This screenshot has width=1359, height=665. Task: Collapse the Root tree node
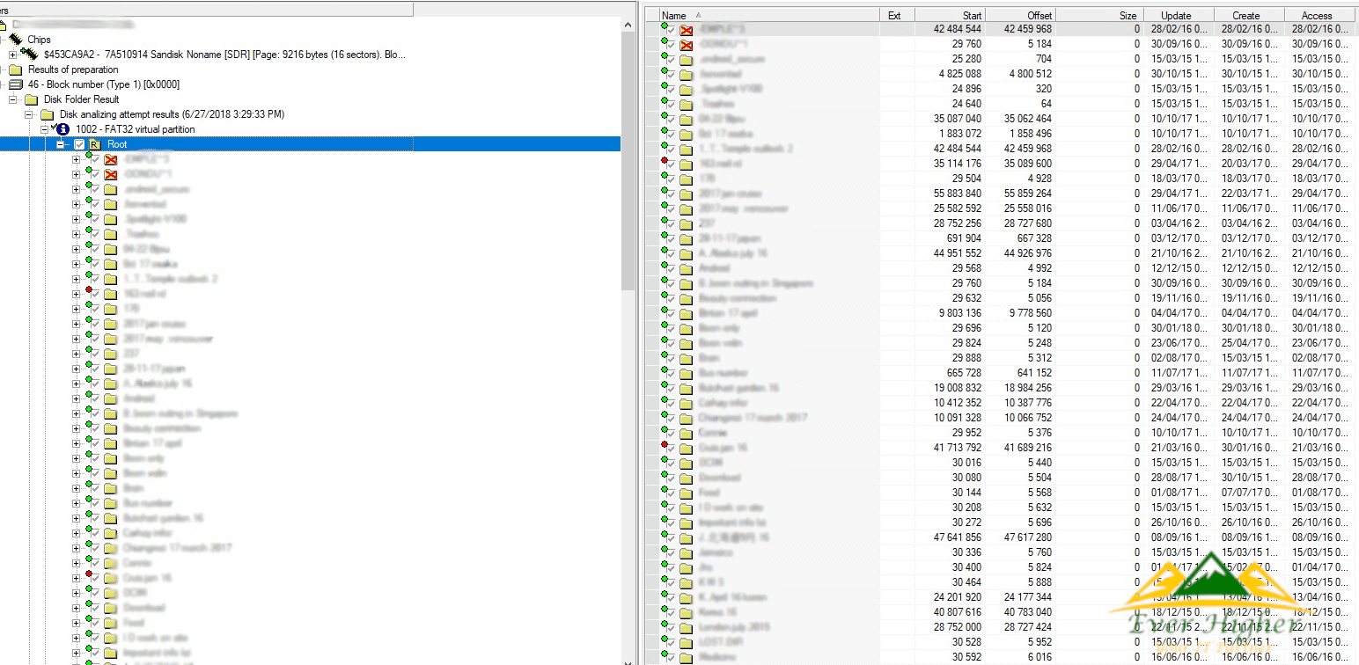[x=62, y=144]
